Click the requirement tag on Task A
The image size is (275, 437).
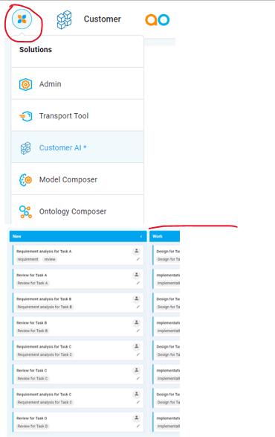click(27, 259)
